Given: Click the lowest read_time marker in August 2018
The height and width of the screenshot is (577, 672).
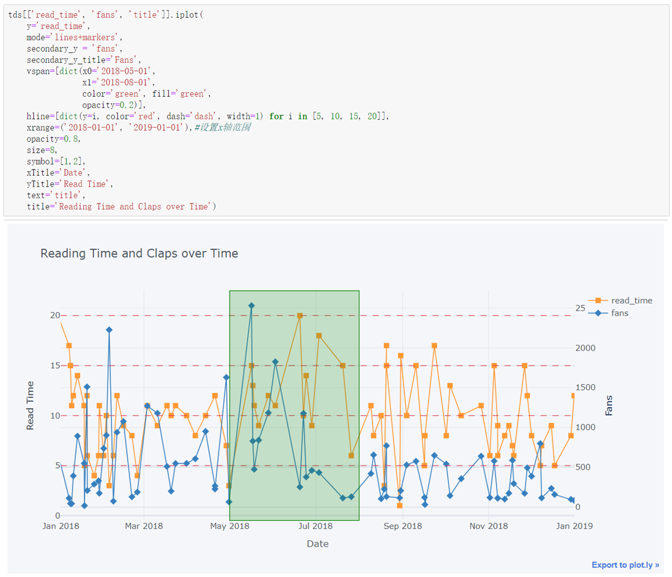Looking at the screenshot, I should pos(352,455).
